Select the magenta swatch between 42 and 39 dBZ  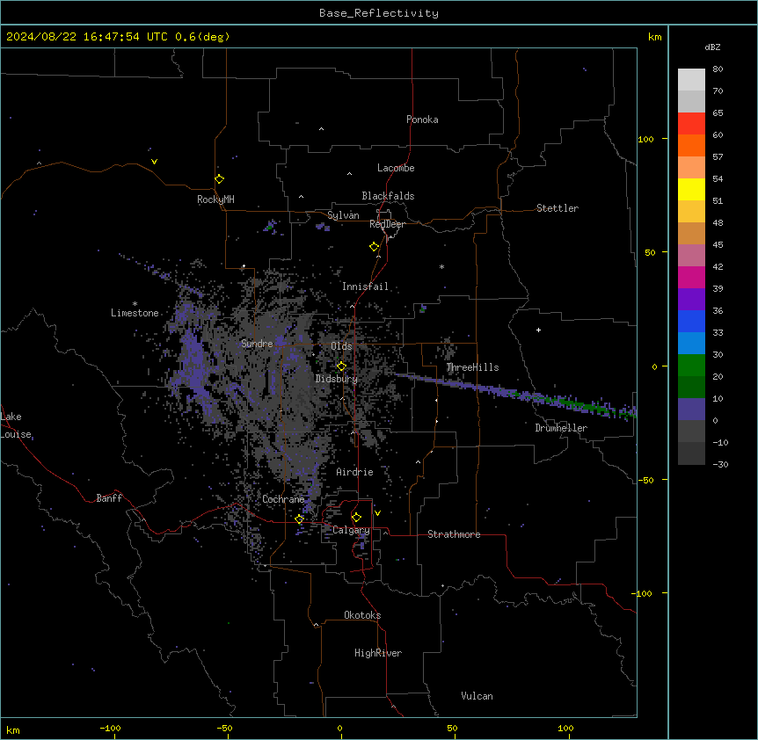tap(691, 277)
